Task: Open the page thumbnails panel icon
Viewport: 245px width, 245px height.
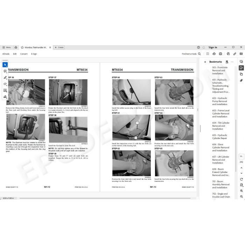Action: (x=241, y=74)
